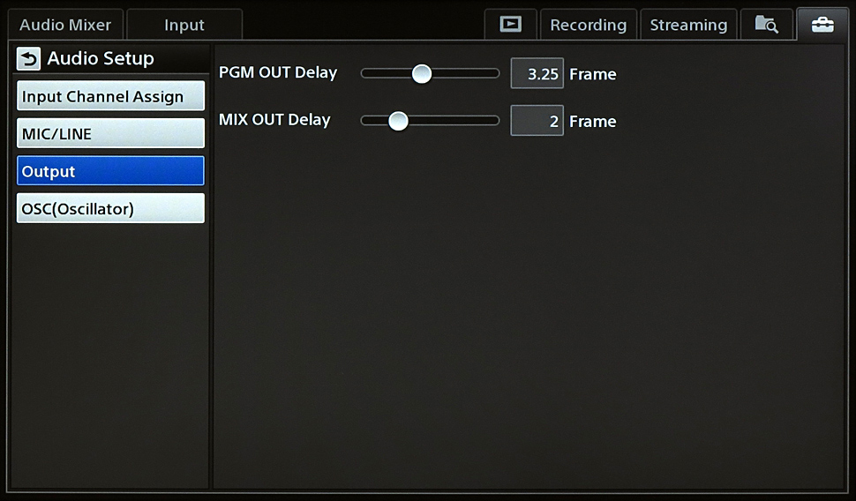
Task: Click the back arrow beside Audio Setup
Action: coord(29,59)
